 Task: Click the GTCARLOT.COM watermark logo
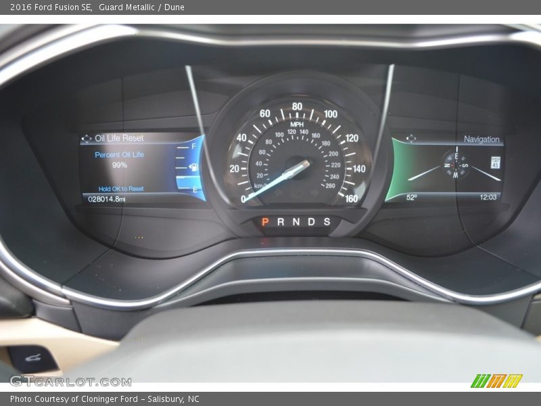click(70, 381)
